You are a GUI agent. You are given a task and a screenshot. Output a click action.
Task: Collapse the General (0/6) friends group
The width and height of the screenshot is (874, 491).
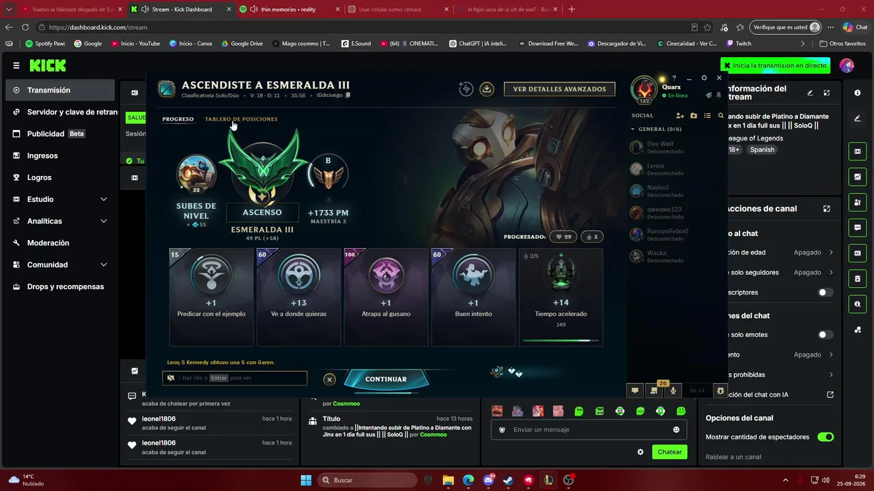point(633,129)
